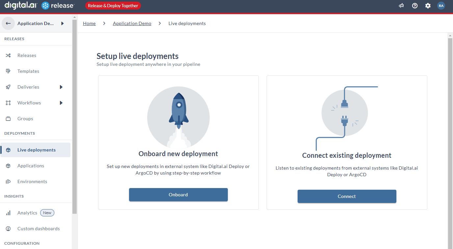Click the Releases shuffle icon in sidebar
Image resolution: width=453 pixels, height=249 pixels.
click(8, 55)
